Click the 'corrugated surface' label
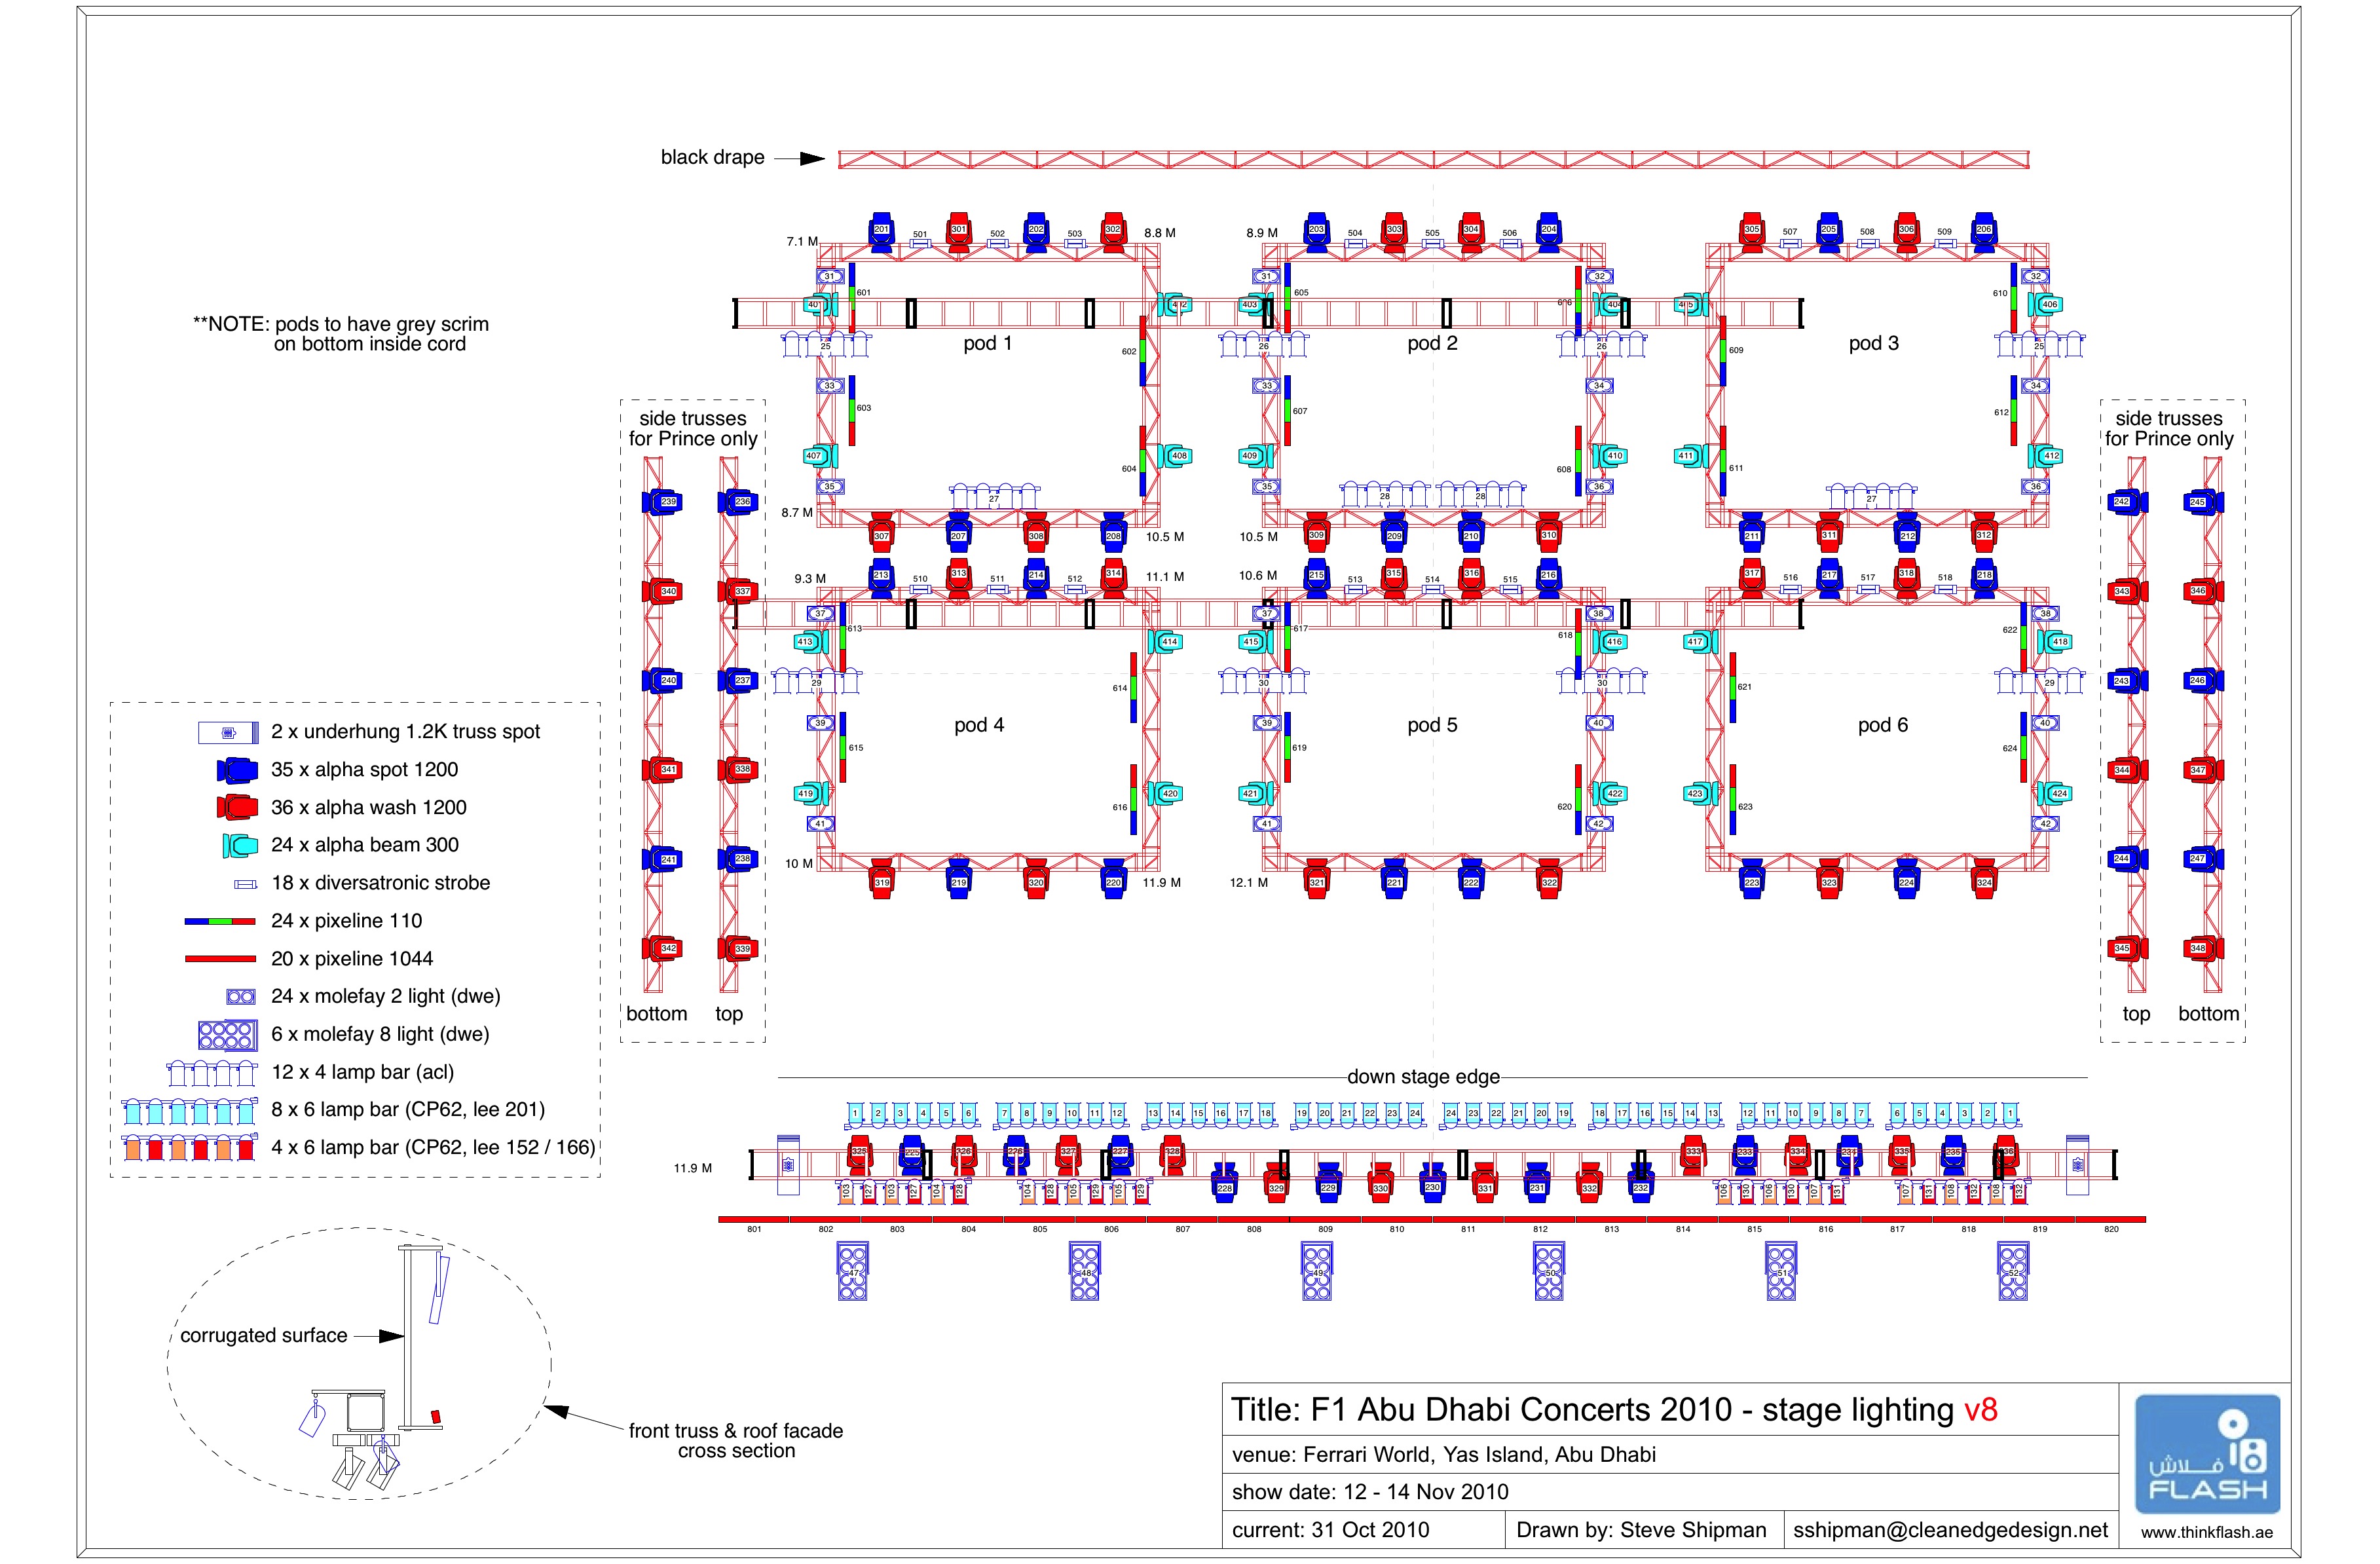This screenshot has height=1564, width=2380. 263,1336
